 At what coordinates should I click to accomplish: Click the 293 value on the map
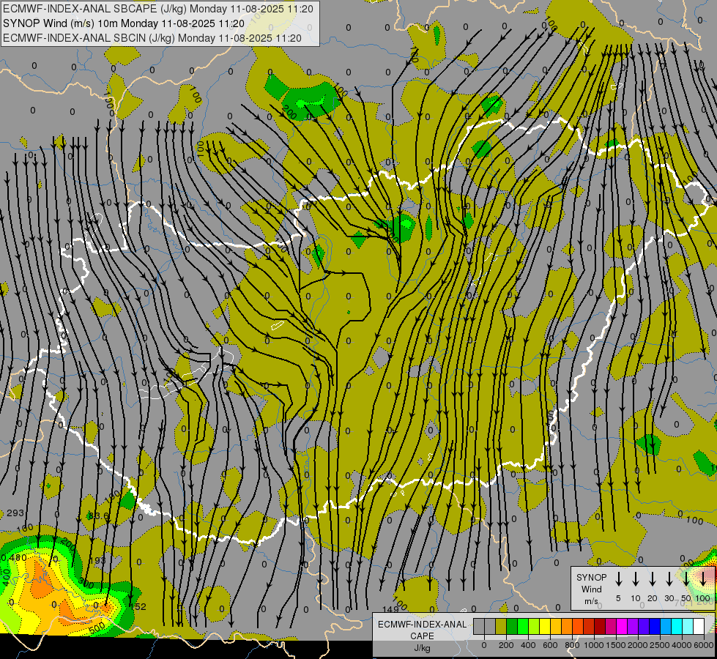coord(15,513)
